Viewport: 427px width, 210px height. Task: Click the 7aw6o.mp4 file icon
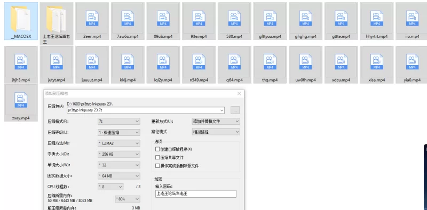[128, 19]
